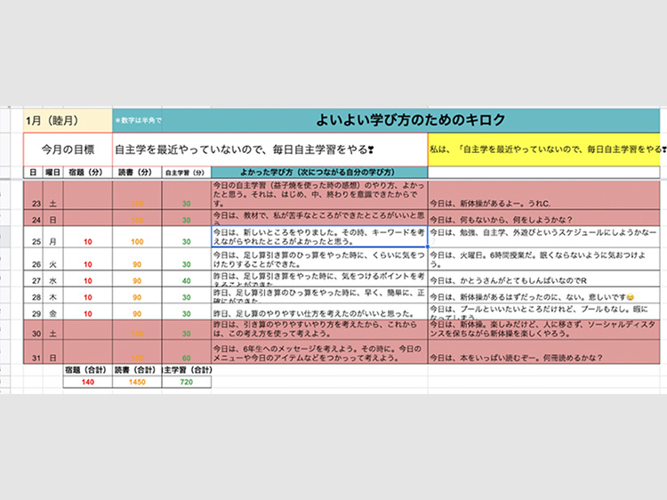Click the self-study value 60 in row 31
The image size is (667, 500).
pos(187,352)
